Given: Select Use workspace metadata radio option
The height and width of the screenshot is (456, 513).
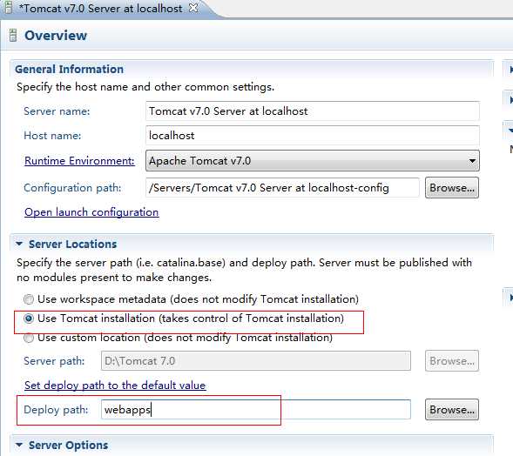Looking at the screenshot, I should 29,299.
